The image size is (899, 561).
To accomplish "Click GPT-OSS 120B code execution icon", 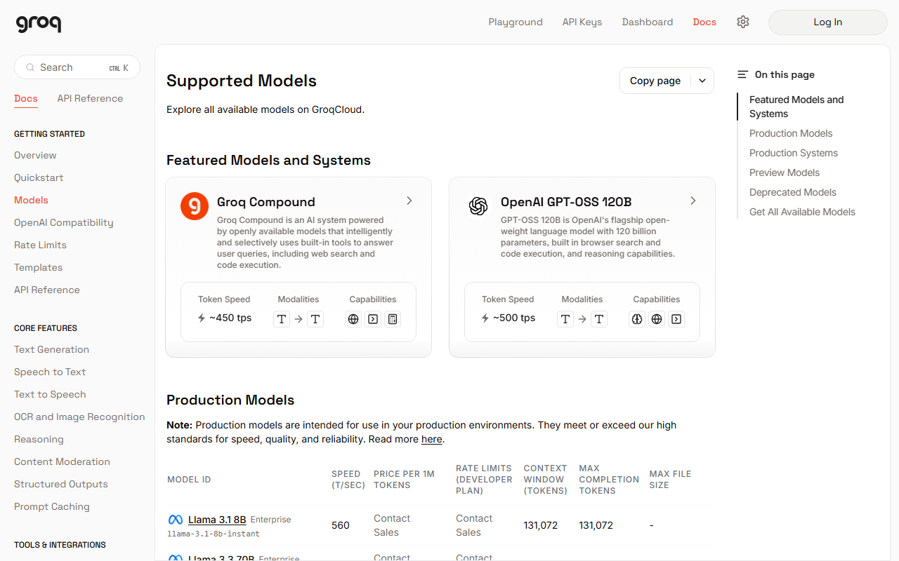I will [676, 319].
